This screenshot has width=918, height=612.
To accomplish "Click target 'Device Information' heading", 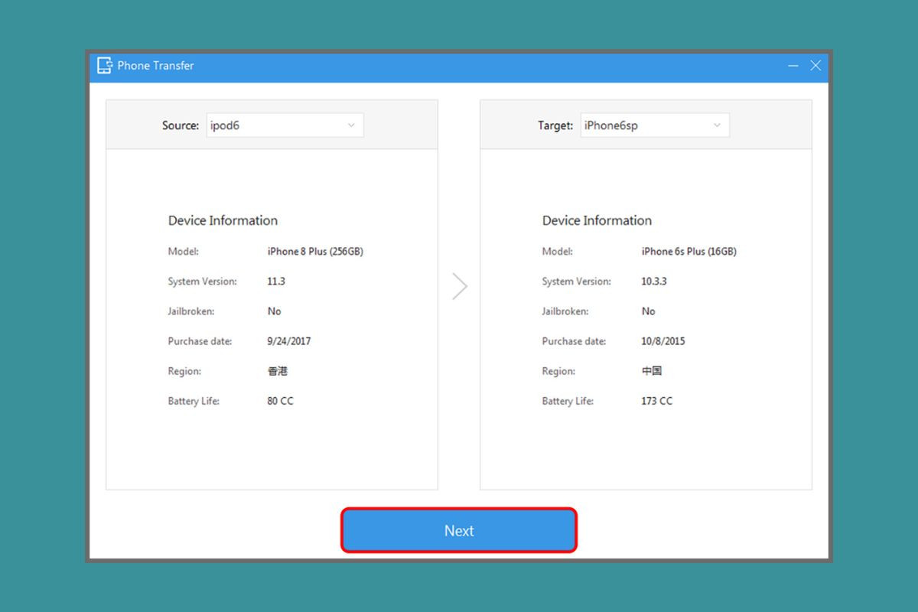I will coord(597,220).
